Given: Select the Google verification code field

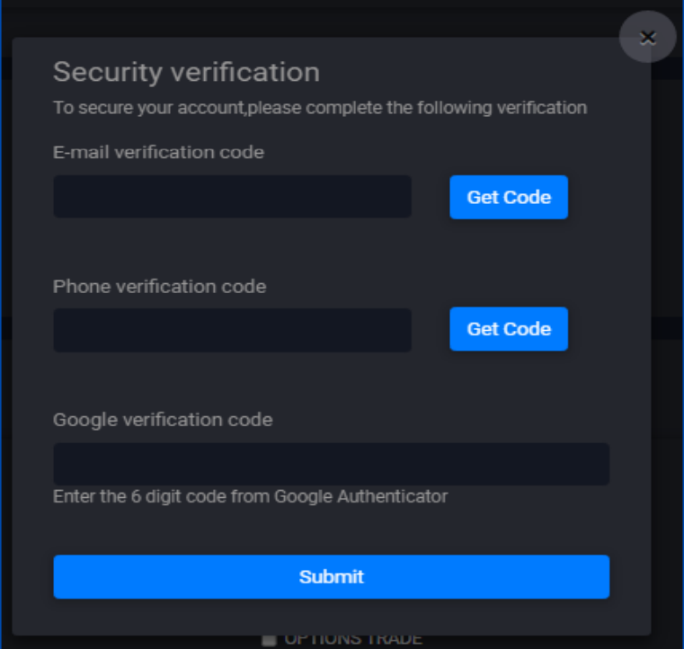Looking at the screenshot, I should 331,464.
